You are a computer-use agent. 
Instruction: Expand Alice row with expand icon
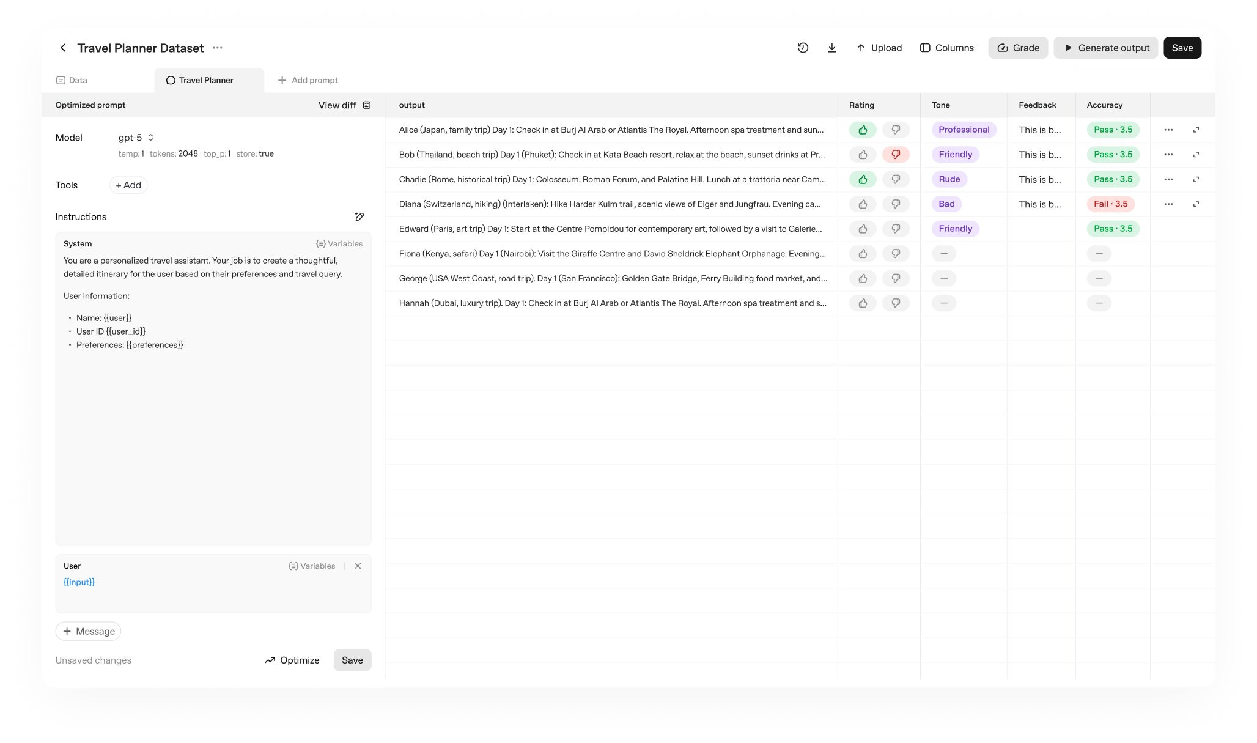pos(1196,130)
